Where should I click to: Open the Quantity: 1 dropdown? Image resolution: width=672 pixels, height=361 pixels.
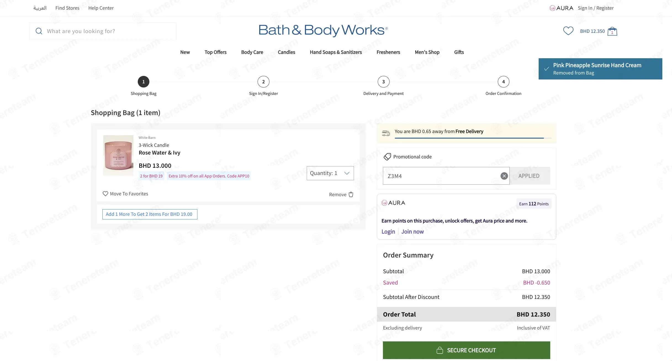point(330,173)
